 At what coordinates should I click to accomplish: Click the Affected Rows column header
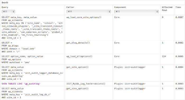167,9
